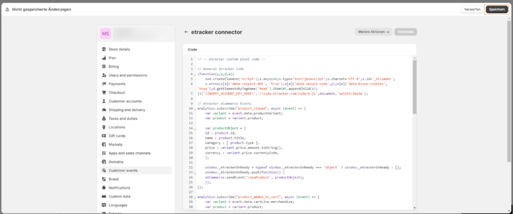Collapse code fold arrow at line 23

(x=195, y=173)
